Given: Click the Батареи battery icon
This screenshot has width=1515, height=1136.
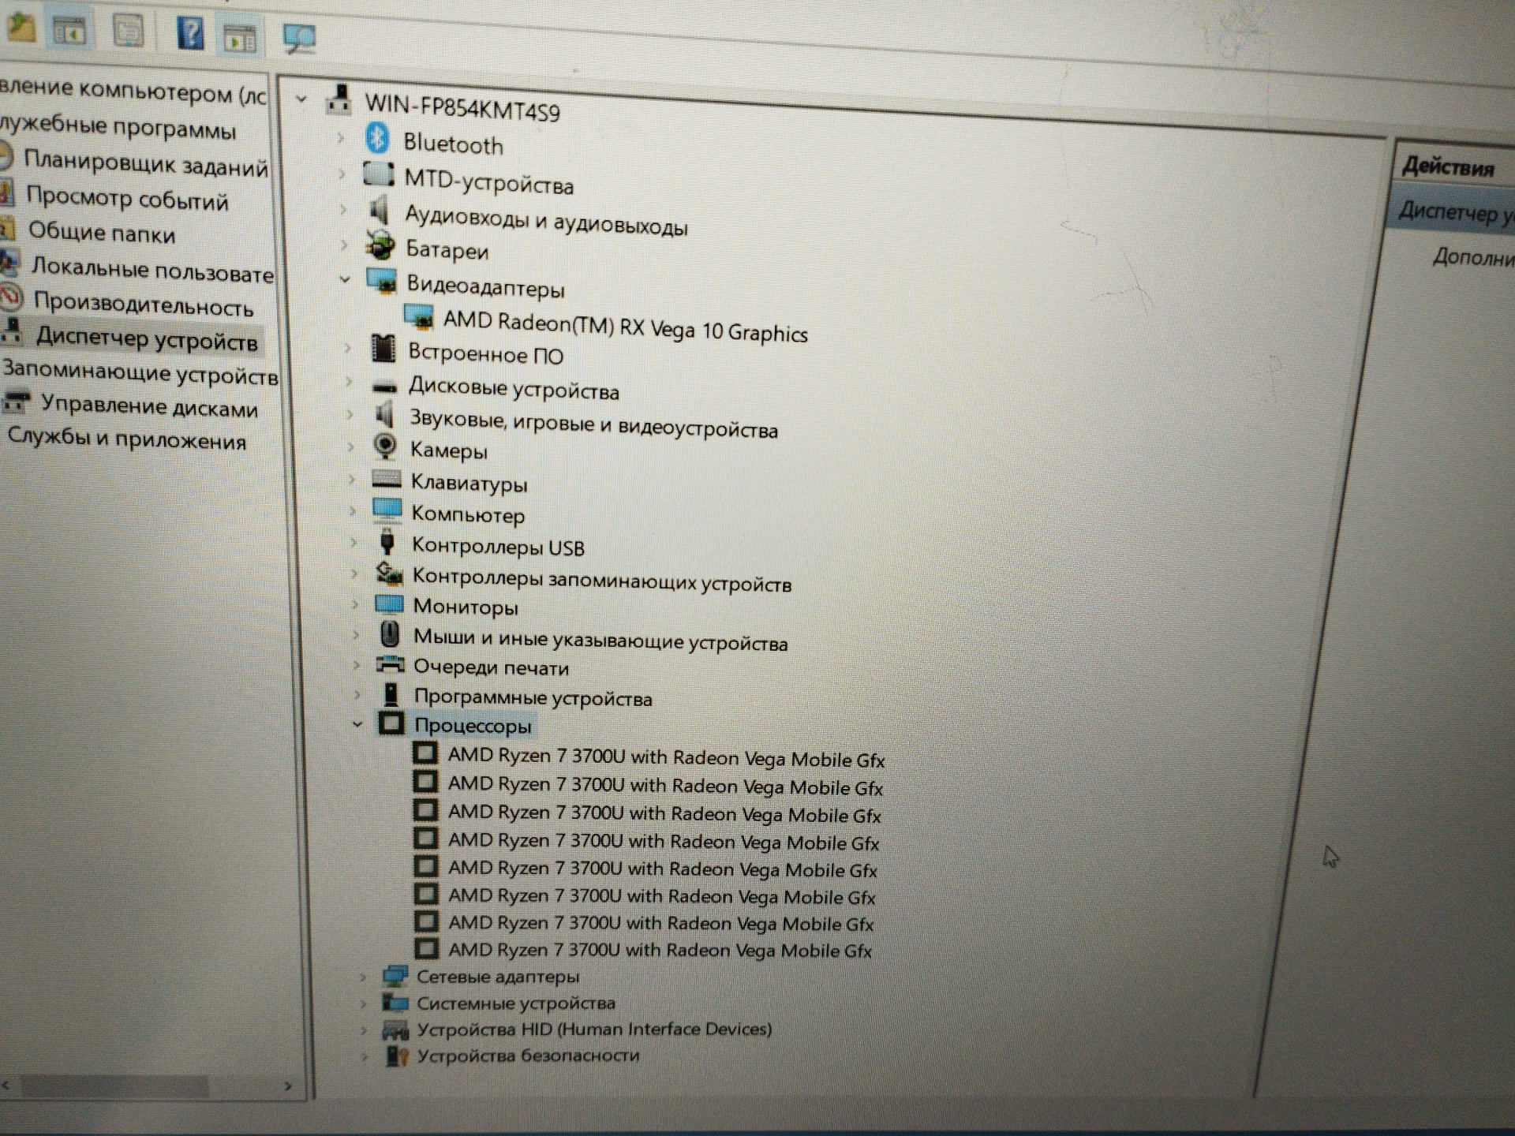Looking at the screenshot, I should coord(381,245).
